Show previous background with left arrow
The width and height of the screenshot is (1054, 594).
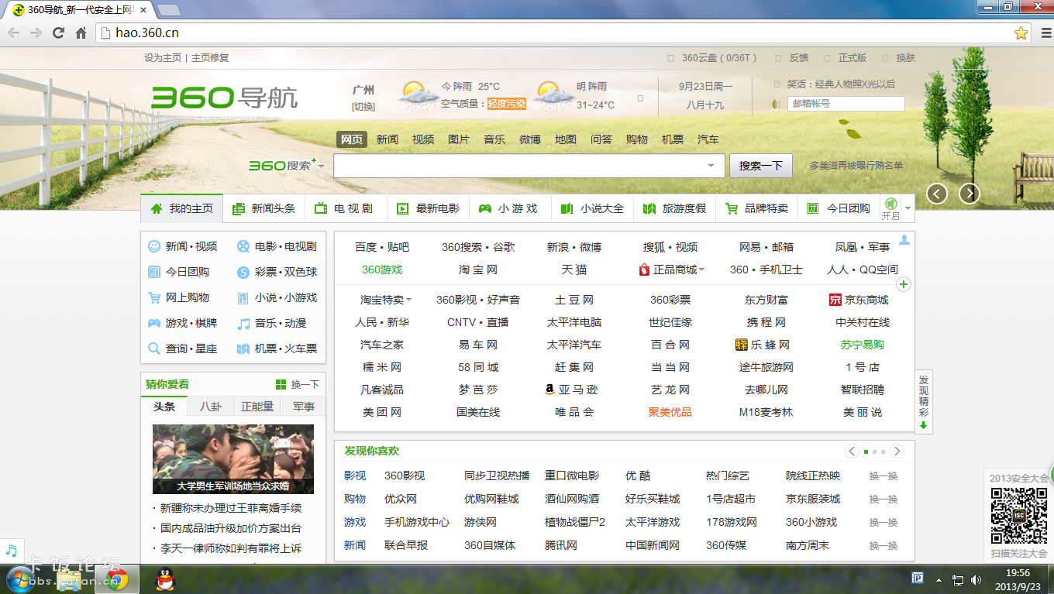pyautogui.click(x=937, y=194)
